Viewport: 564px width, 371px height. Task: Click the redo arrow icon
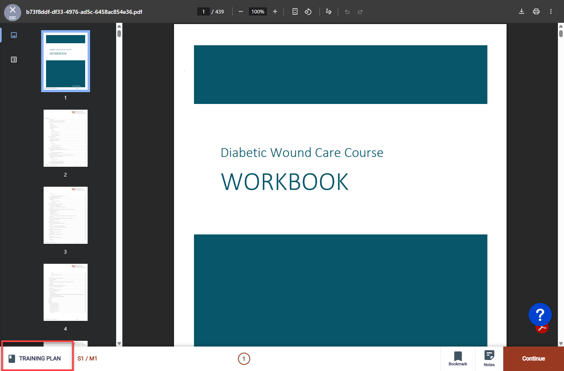pyautogui.click(x=360, y=11)
